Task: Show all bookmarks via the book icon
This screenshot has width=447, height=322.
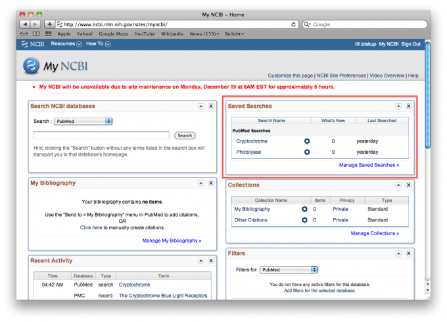Action: [36, 34]
